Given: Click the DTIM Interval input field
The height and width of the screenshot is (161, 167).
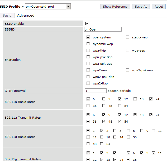Looking at the screenshot, I should (x=96, y=91).
